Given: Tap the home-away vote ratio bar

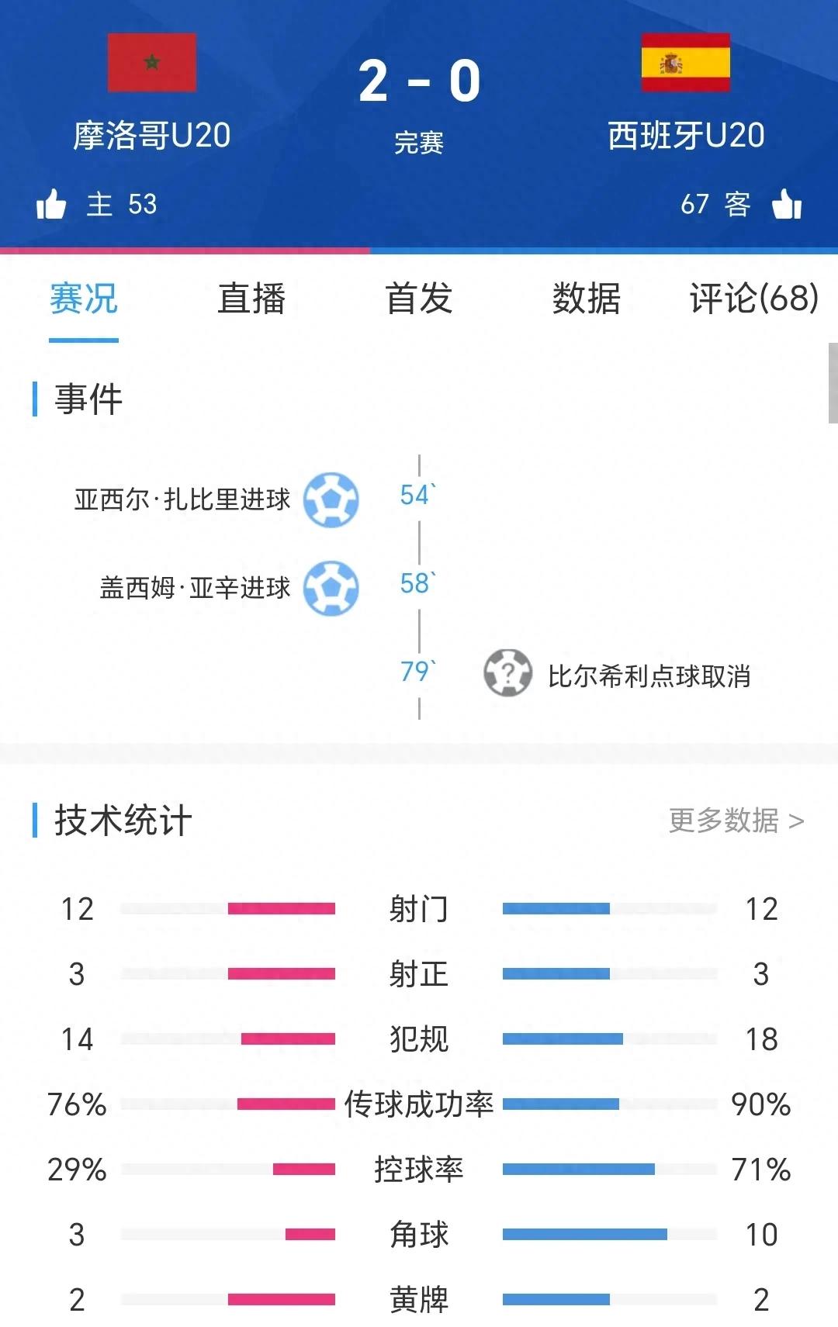Looking at the screenshot, I should [x=419, y=251].
